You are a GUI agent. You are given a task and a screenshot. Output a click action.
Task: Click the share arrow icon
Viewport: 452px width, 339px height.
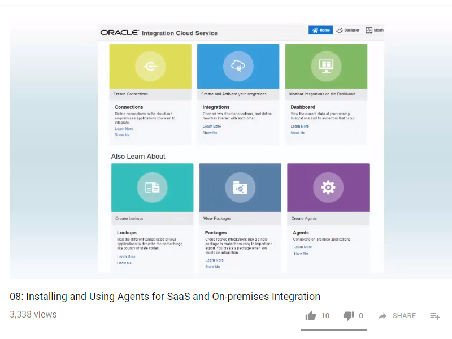click(x=383, y=316)
